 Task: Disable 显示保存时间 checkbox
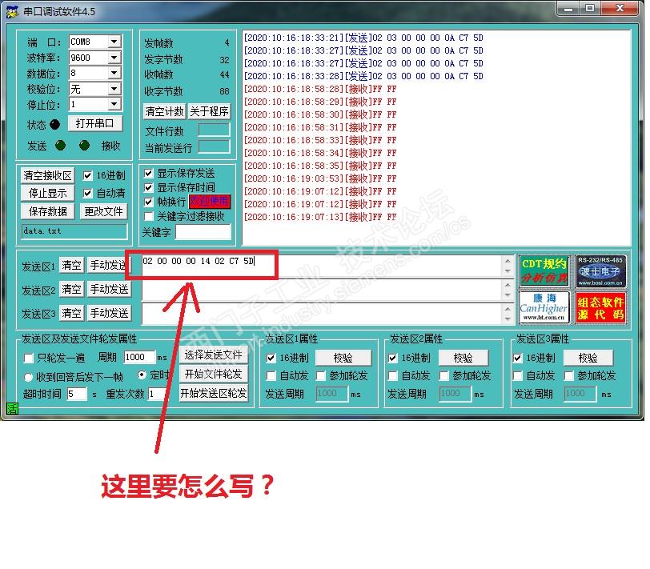148,187
